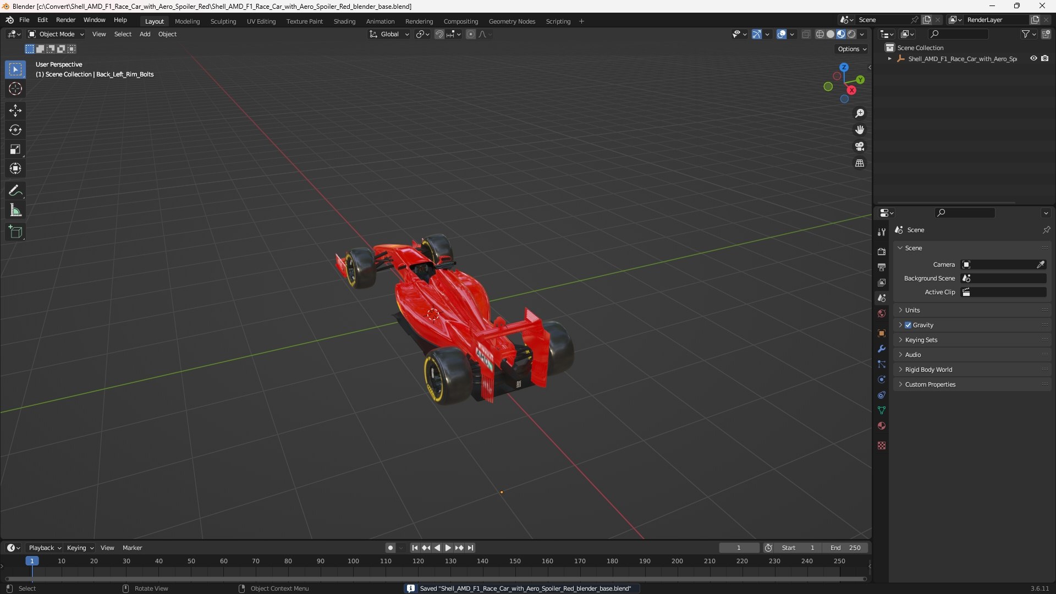
Task: Open the viewport Options dropdown
Action: pos(851,49)
